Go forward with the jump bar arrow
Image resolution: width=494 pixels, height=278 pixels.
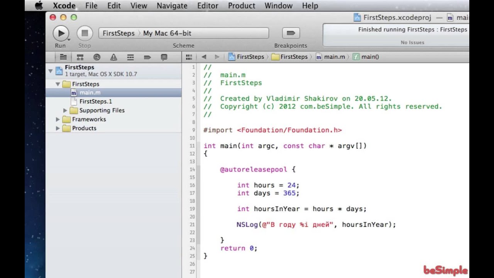click(217, 57)
